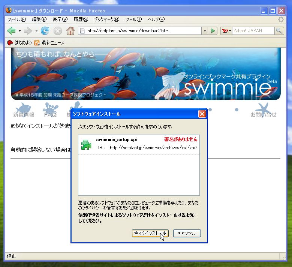The height and width of the screenshot is (267, 292).
Task: Open the 表示(V) menu
Action: [60, 19]
